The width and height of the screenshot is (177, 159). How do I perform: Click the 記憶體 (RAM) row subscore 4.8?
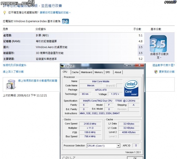(x=140, y=41)
